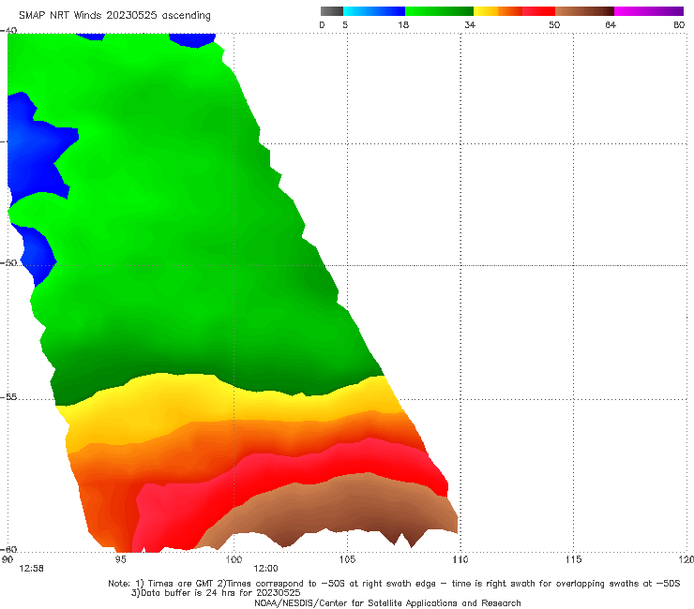The image size is (694, 609).
Task: Click the latitude axis label '-50'
Action: pyautogui.click(x=9, y=262)
